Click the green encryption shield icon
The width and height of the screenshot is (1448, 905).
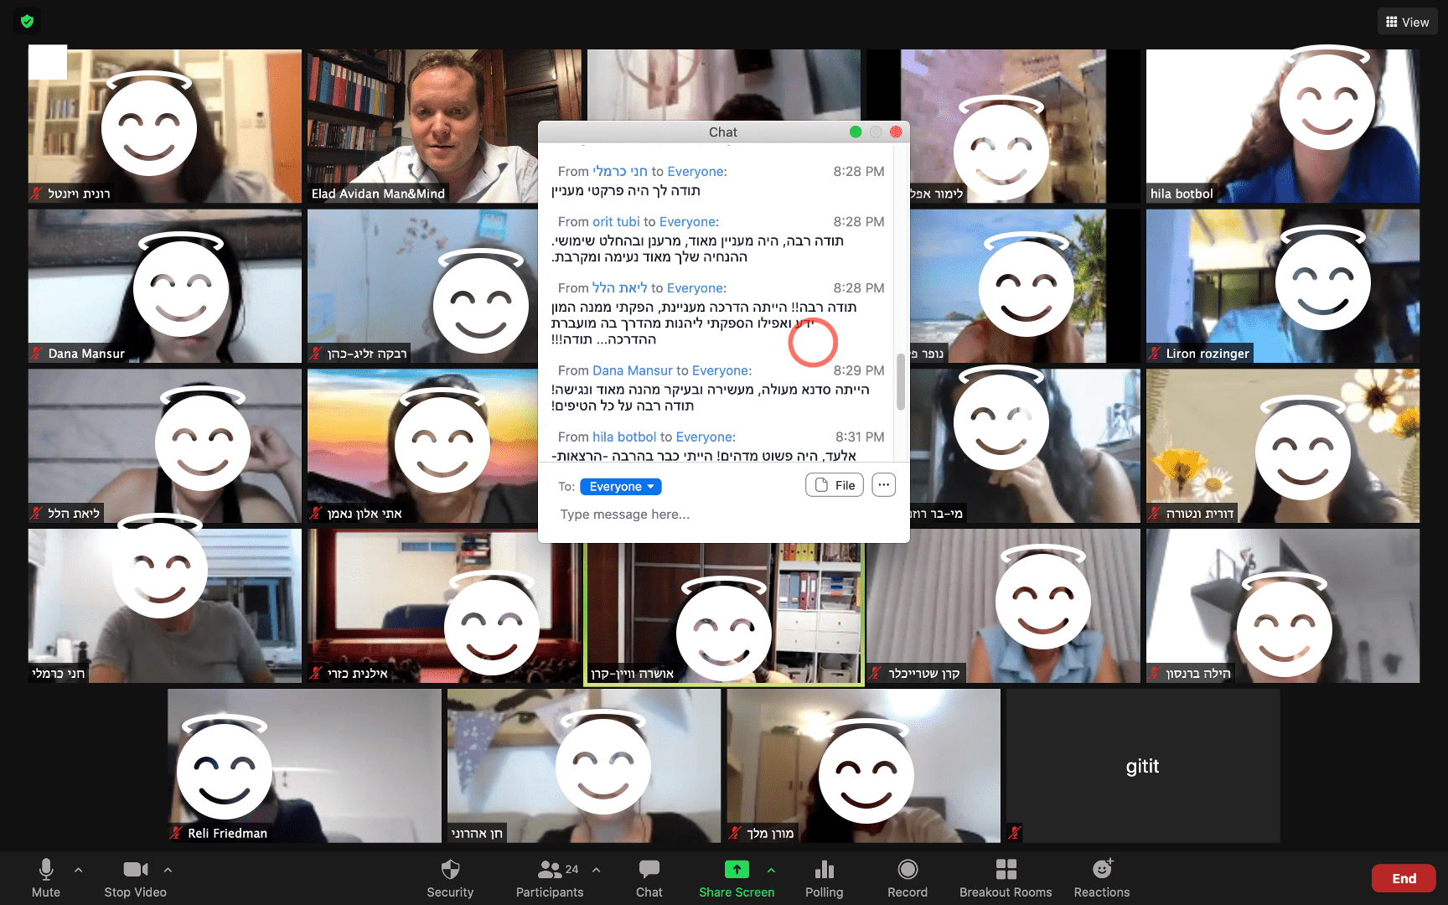point(27,21)
